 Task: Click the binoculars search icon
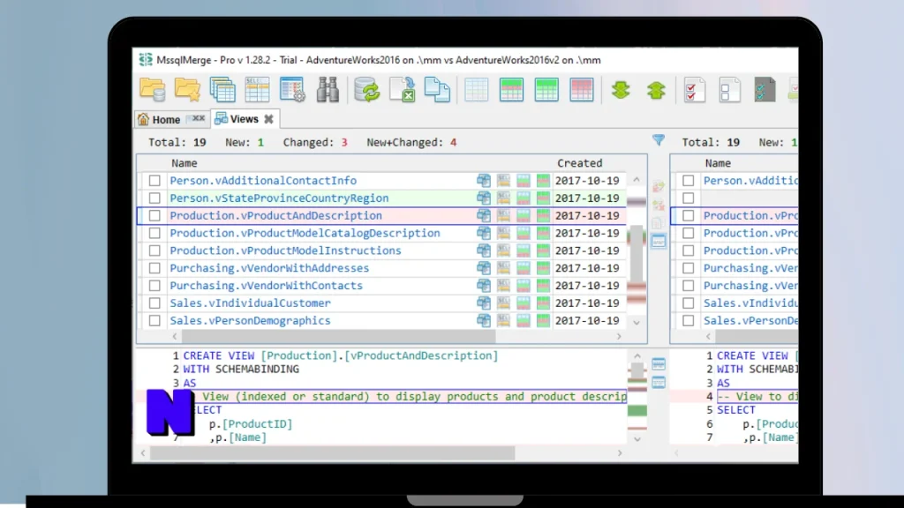click(328, 90)
